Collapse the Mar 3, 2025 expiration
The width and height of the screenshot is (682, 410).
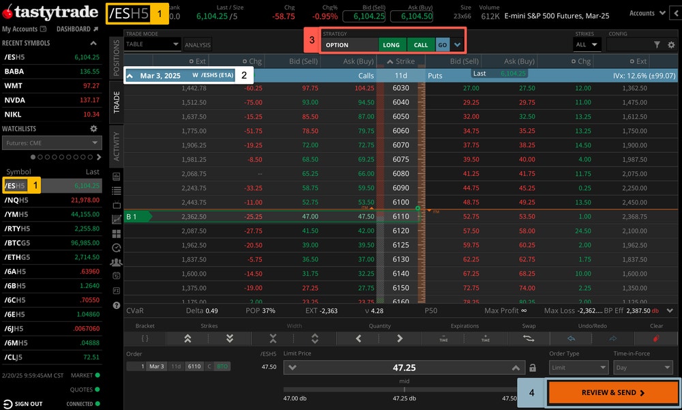[130, 76]
